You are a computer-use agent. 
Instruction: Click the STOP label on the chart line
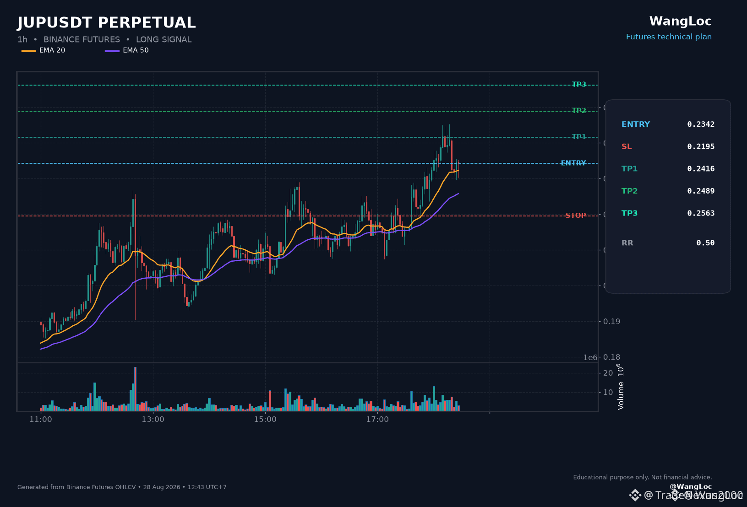point(576,215)
